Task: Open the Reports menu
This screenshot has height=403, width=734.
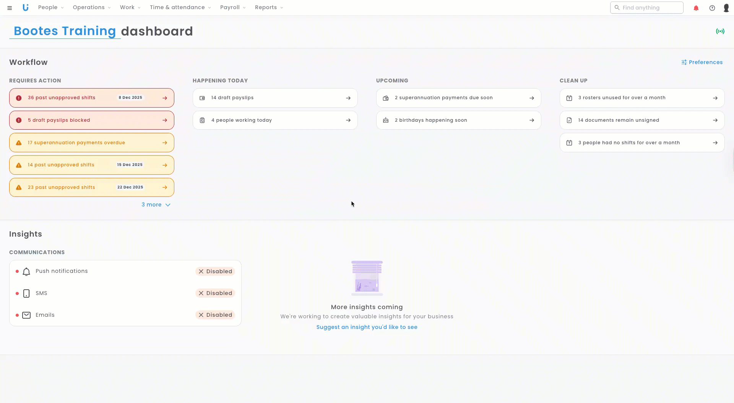Action: click(x=269, y=8)
